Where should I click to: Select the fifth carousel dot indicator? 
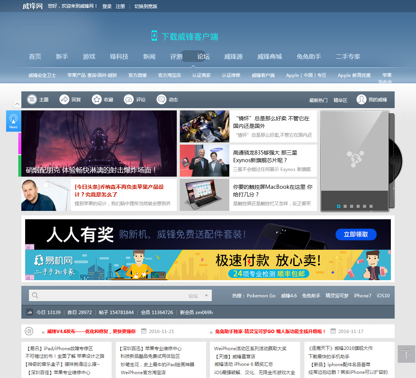click(365, 206)
